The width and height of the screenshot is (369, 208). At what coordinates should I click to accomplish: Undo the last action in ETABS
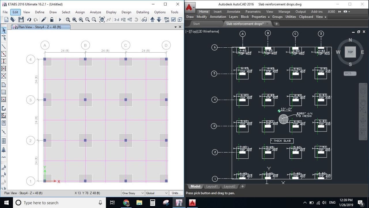pos(29,20)
